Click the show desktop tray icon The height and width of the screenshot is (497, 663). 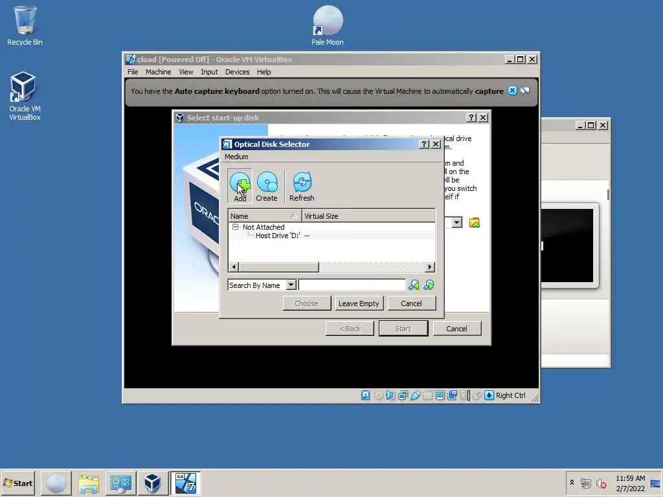click(656, 483)
